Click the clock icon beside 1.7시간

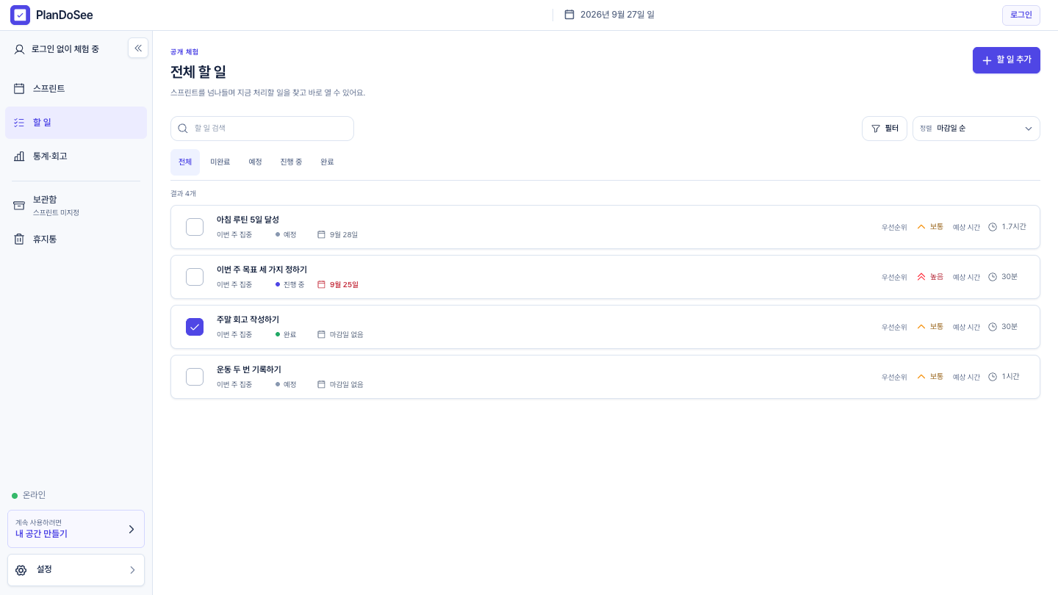[993, 227]
